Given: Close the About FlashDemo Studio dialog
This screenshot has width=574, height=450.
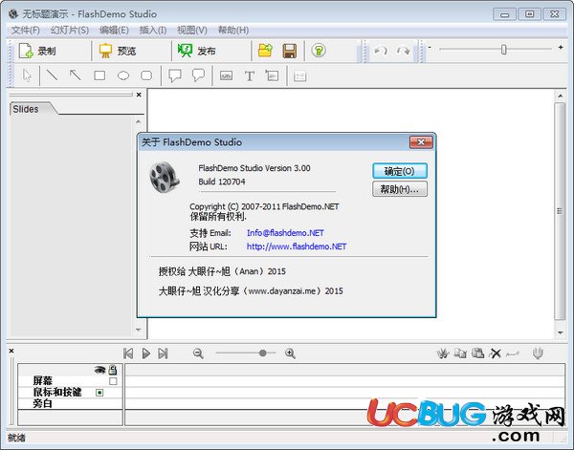Looking at the screenshot, I should (x=421, y=142).
